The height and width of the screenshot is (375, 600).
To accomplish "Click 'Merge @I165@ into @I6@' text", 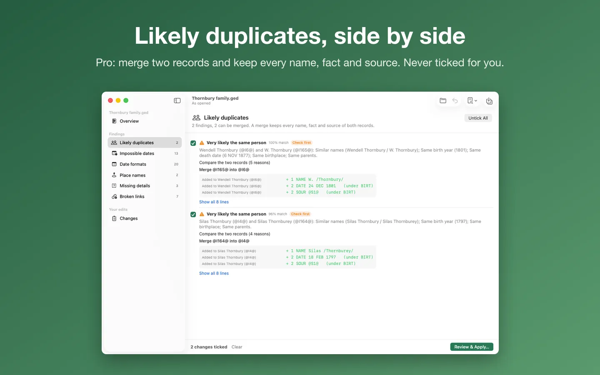I will click(224, 170).
